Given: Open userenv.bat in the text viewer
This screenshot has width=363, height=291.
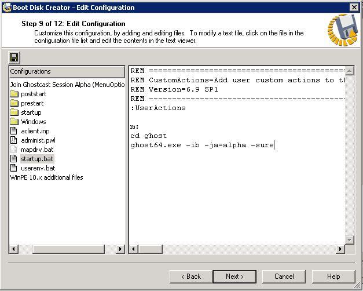Looking at the screenshot, I should [38, 168].
